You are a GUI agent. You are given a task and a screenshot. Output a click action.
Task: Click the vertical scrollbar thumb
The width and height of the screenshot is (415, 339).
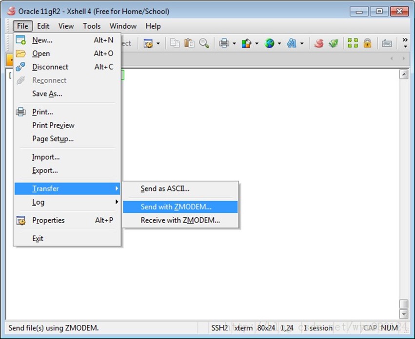(404, 304)
